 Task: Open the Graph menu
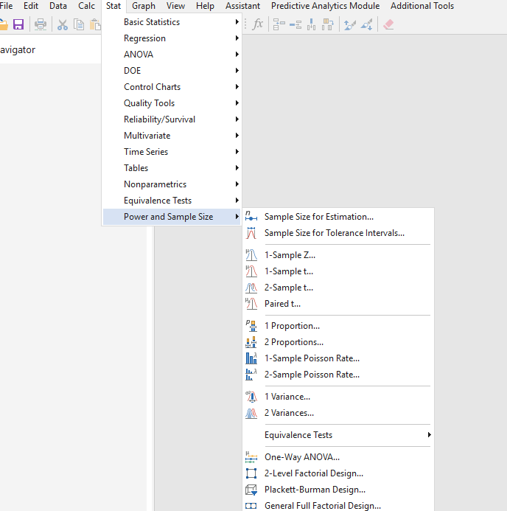[144, 6]
